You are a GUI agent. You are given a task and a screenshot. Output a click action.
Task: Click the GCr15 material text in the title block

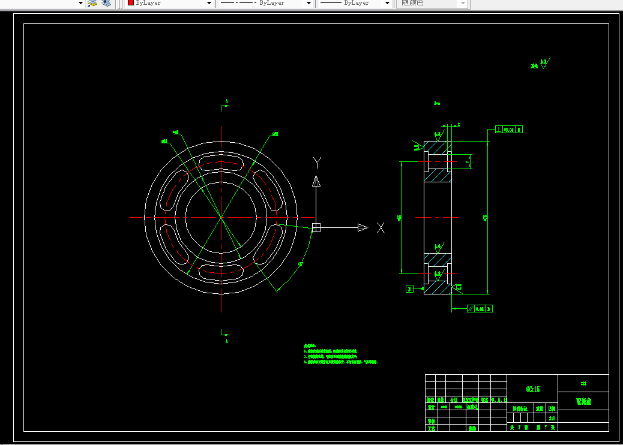tap(533, 389)
